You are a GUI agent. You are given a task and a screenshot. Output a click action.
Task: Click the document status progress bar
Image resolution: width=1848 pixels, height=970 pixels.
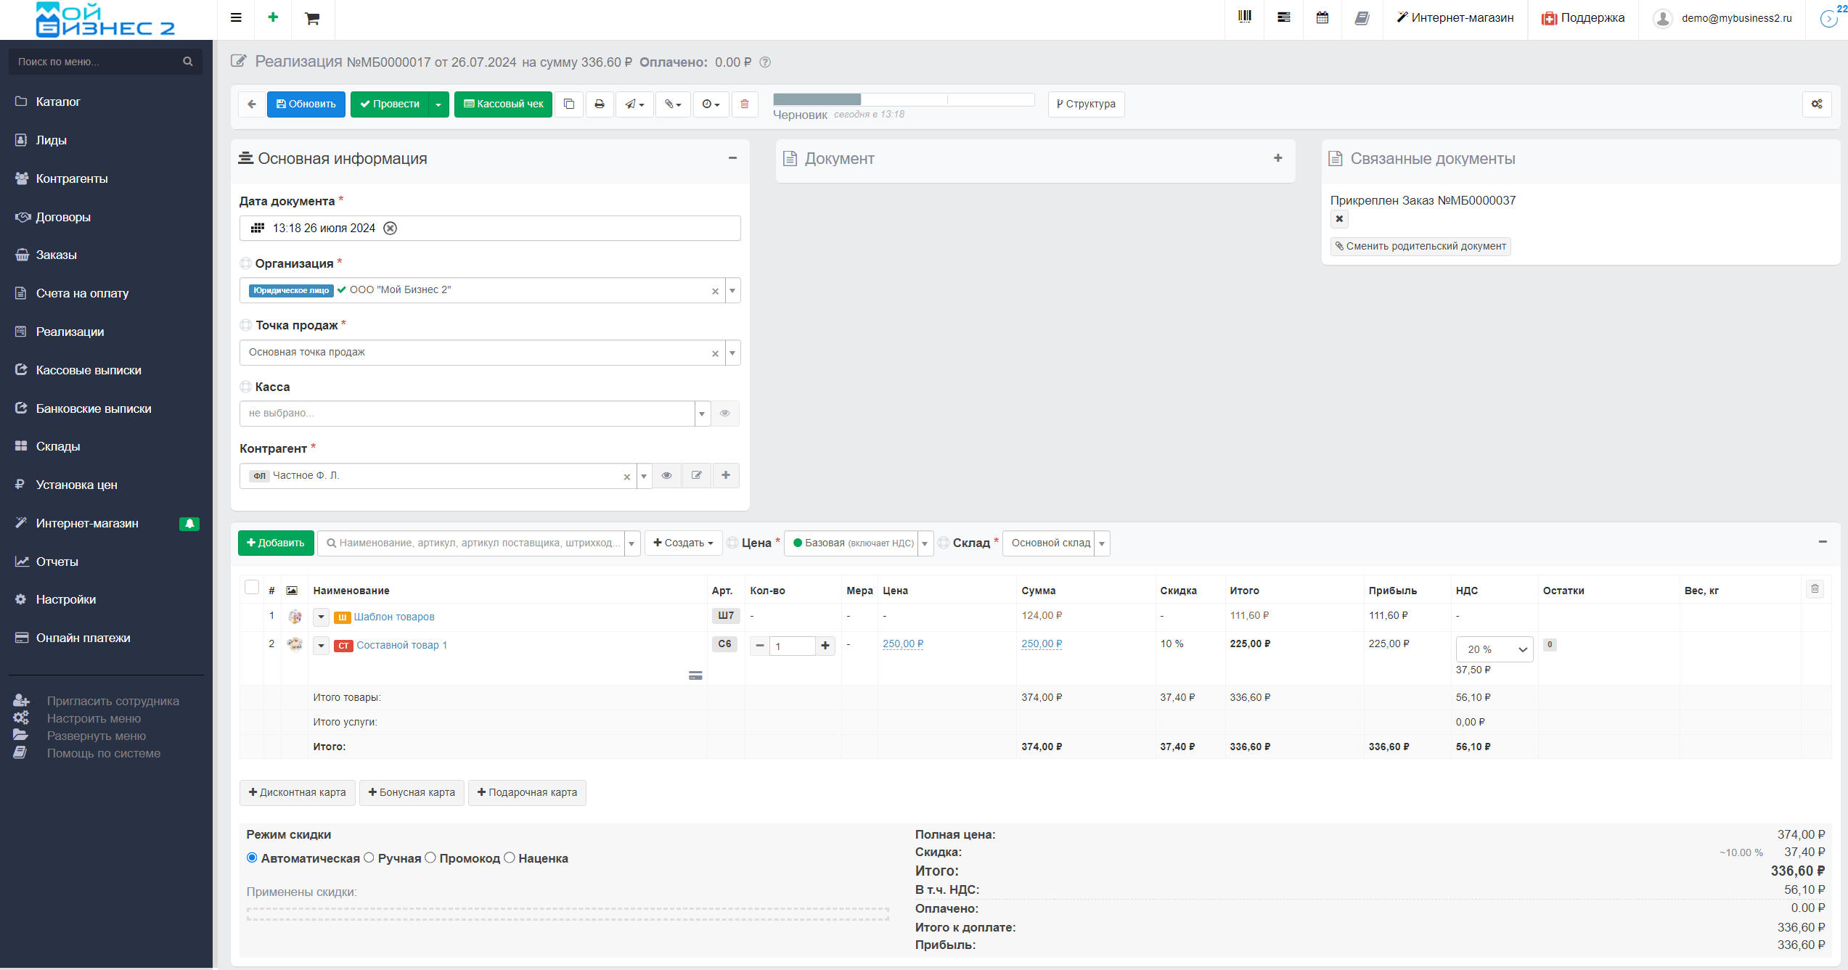coord(903,99)
